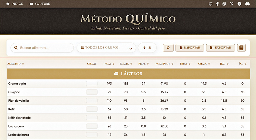
Task: Sort table by Alimento column
Action: [16, 64]
